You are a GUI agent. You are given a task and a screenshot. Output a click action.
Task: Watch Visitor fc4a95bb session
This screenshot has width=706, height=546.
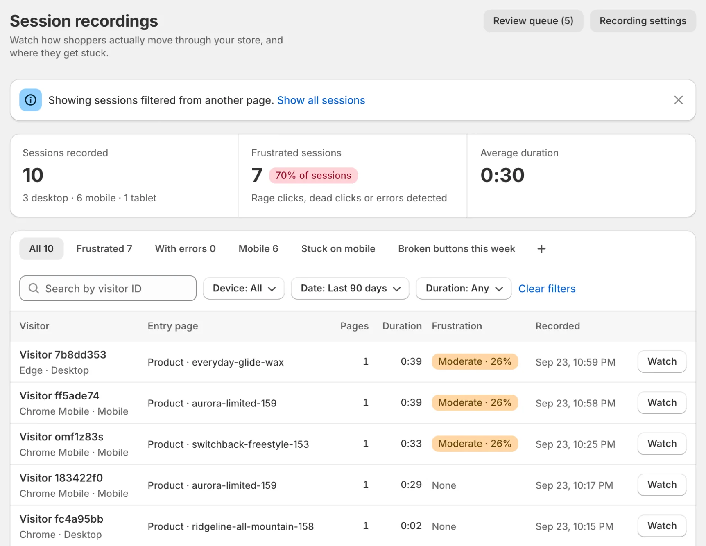click(x=662, y=526)
